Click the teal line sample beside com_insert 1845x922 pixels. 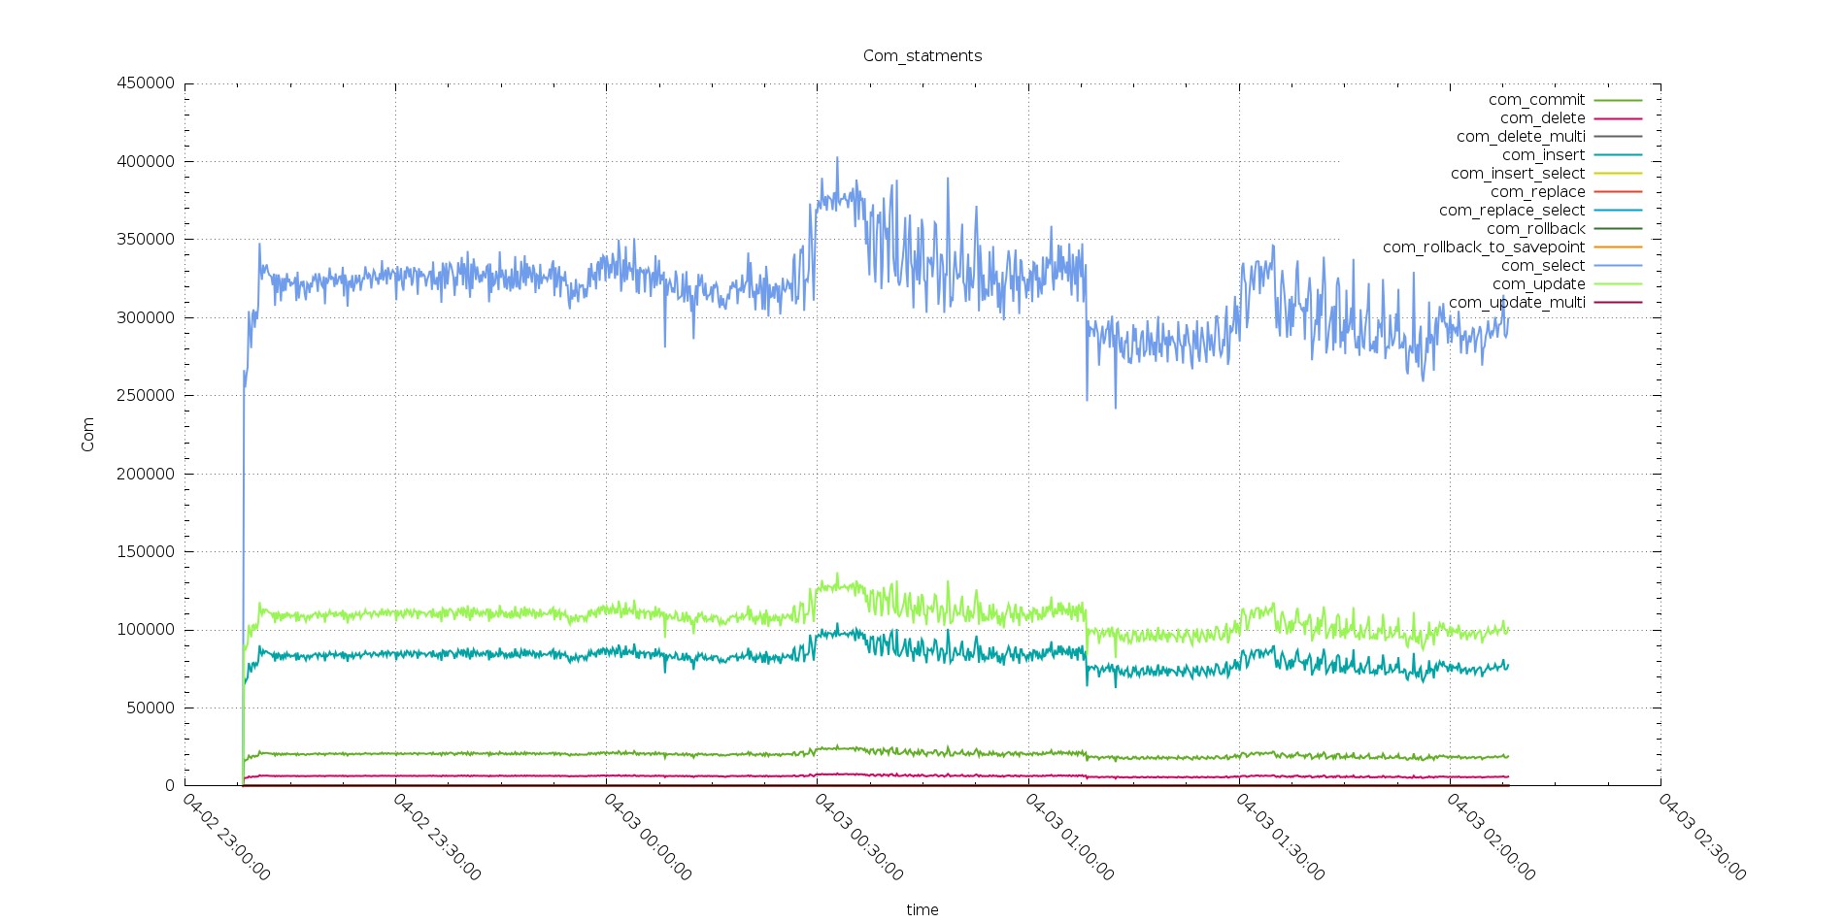1618,155
